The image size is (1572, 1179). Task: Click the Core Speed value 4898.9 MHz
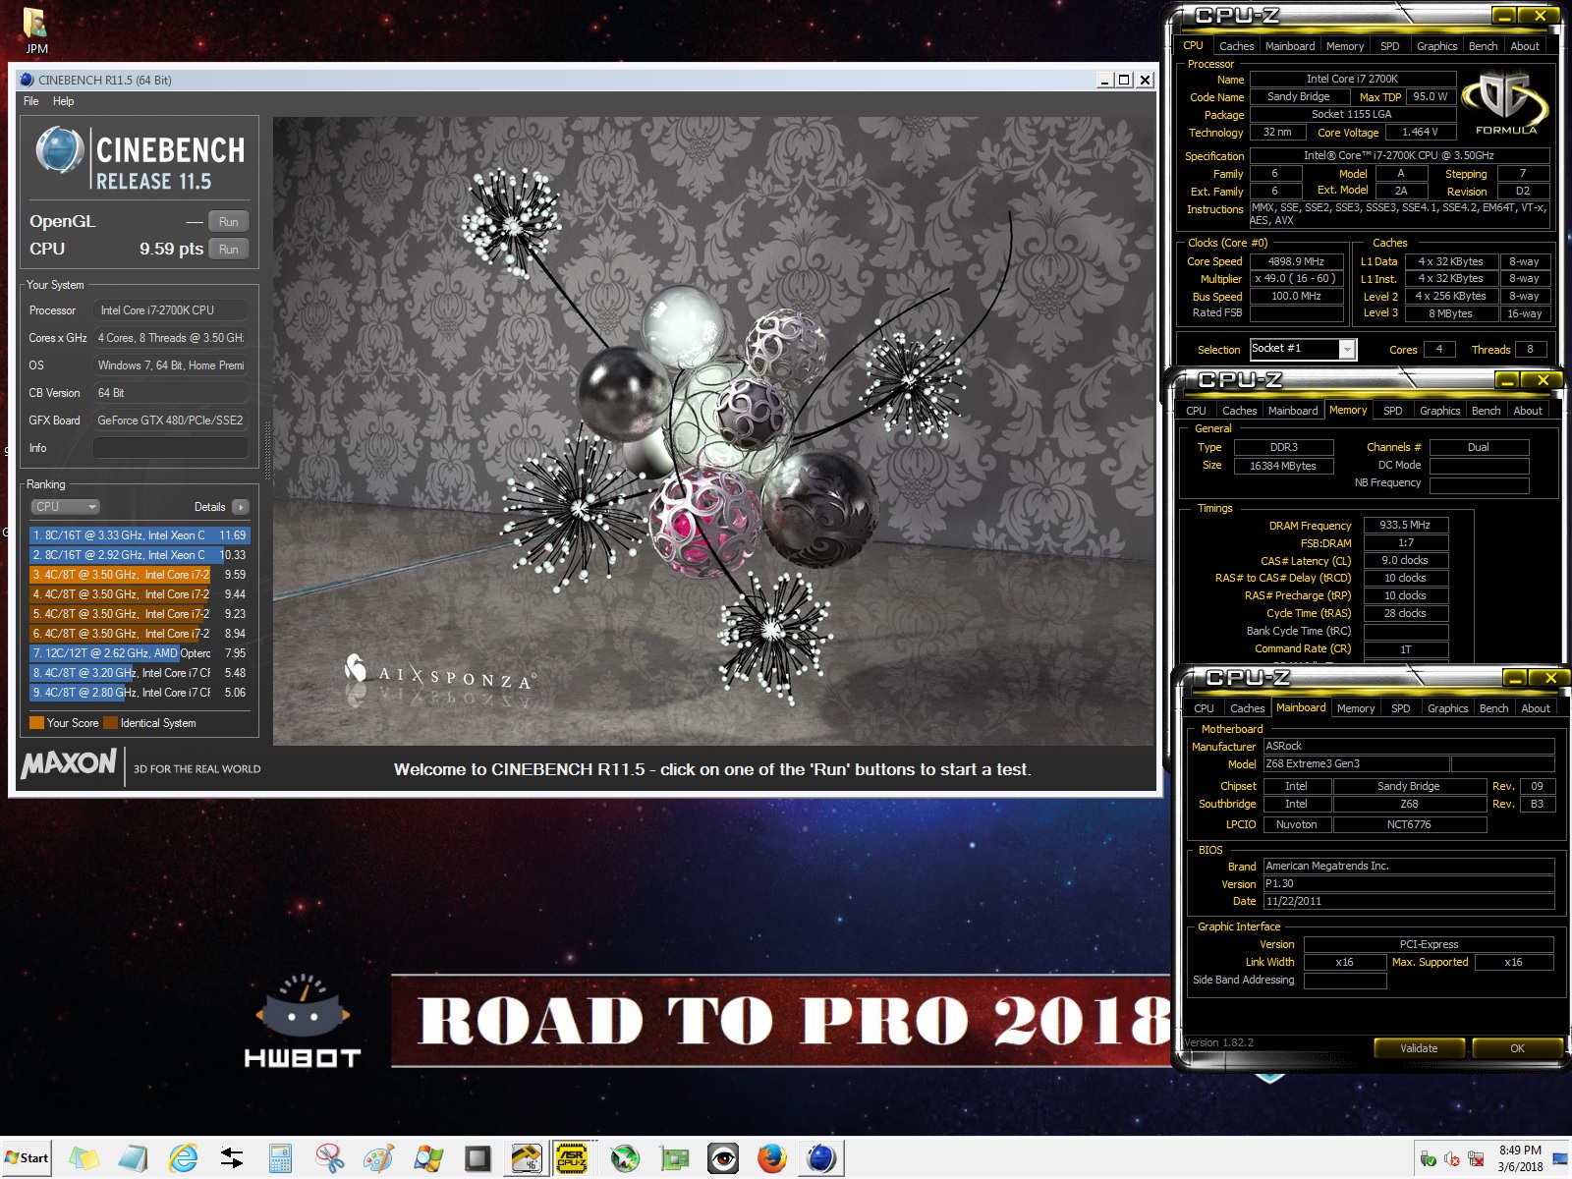coord(1296,261)
